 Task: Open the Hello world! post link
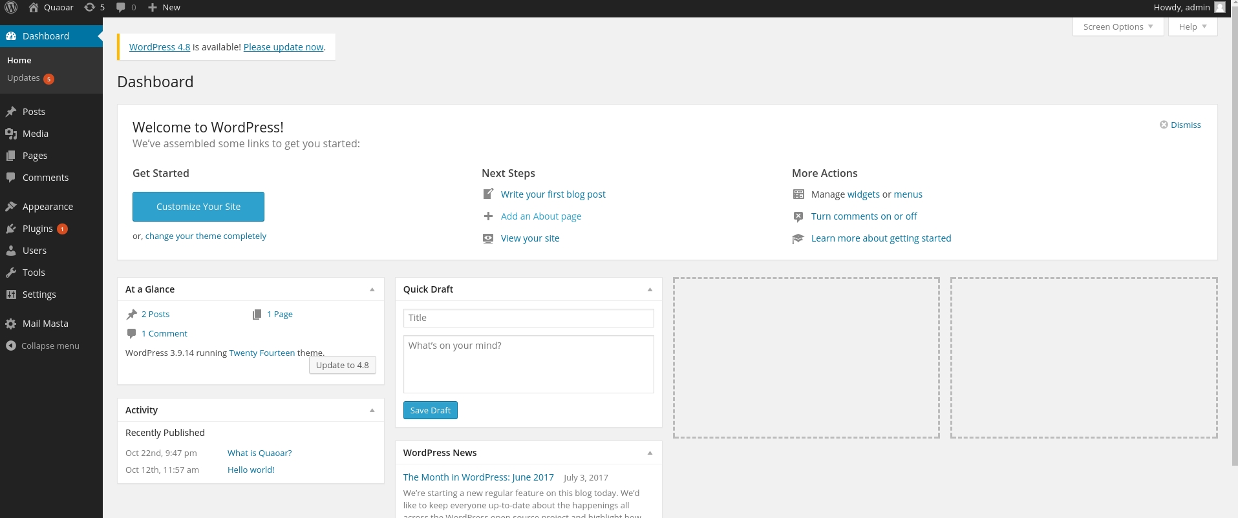click(x=251, y=470)
